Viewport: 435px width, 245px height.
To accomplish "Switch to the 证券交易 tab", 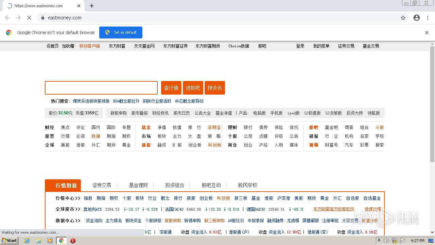I will [102, 185].
